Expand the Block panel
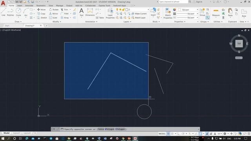 pos(156,22)
